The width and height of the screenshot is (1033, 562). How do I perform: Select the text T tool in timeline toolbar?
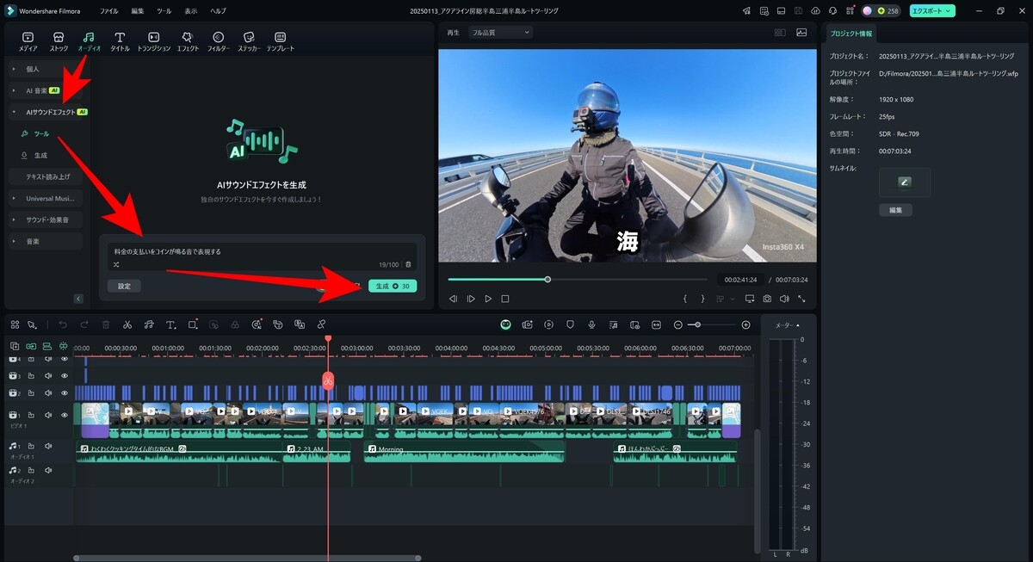170,324
